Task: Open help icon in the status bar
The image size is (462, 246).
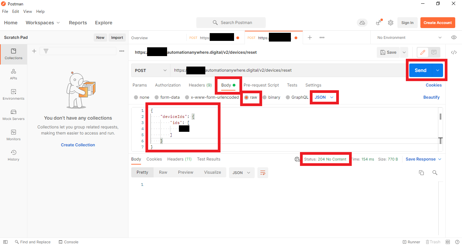Action: pos(457,242)
